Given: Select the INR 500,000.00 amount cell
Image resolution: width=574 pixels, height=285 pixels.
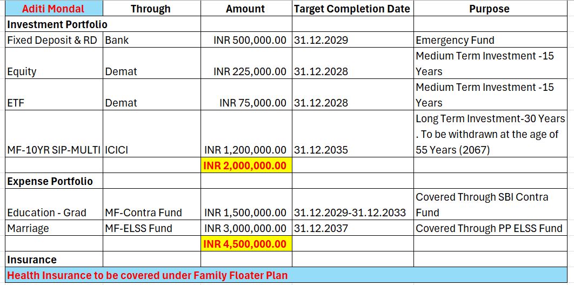Looking at the screenshot, I should click(x=246, y=40).
